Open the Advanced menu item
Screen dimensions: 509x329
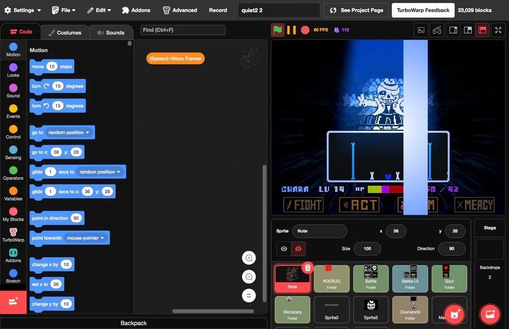point(180,10)
